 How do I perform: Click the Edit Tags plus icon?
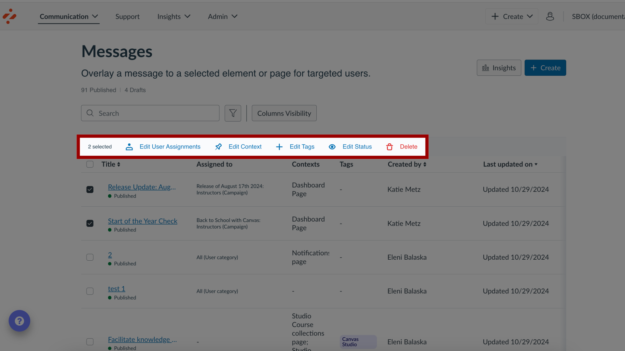[279, 147]
